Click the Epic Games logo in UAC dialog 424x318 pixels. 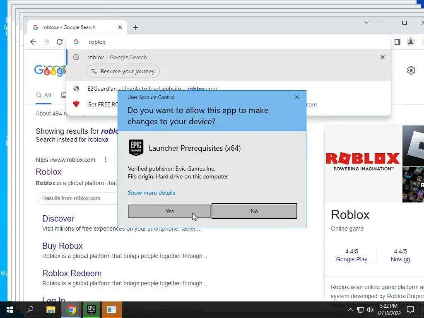click(x=136, y=148)
